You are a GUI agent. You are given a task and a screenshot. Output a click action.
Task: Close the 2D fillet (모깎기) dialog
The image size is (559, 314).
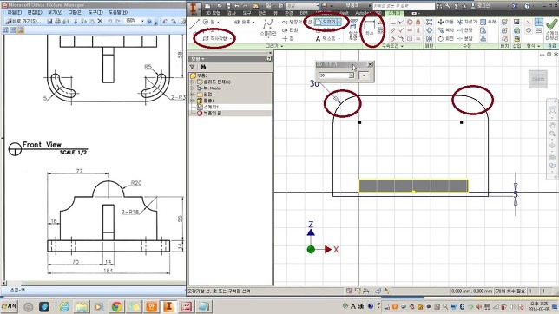(x=370, y=64)
